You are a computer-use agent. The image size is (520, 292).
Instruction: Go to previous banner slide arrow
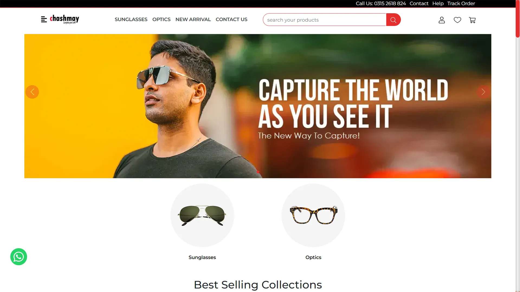pyautogui.click(x=32, y=92)
